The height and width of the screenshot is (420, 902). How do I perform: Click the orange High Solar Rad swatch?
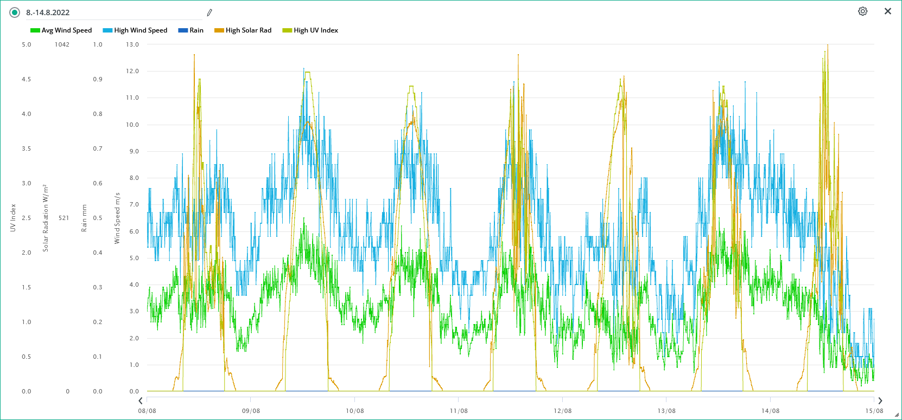pos(219,30)
